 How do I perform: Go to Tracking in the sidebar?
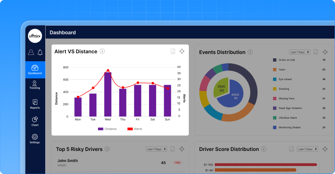pos(35,84)
